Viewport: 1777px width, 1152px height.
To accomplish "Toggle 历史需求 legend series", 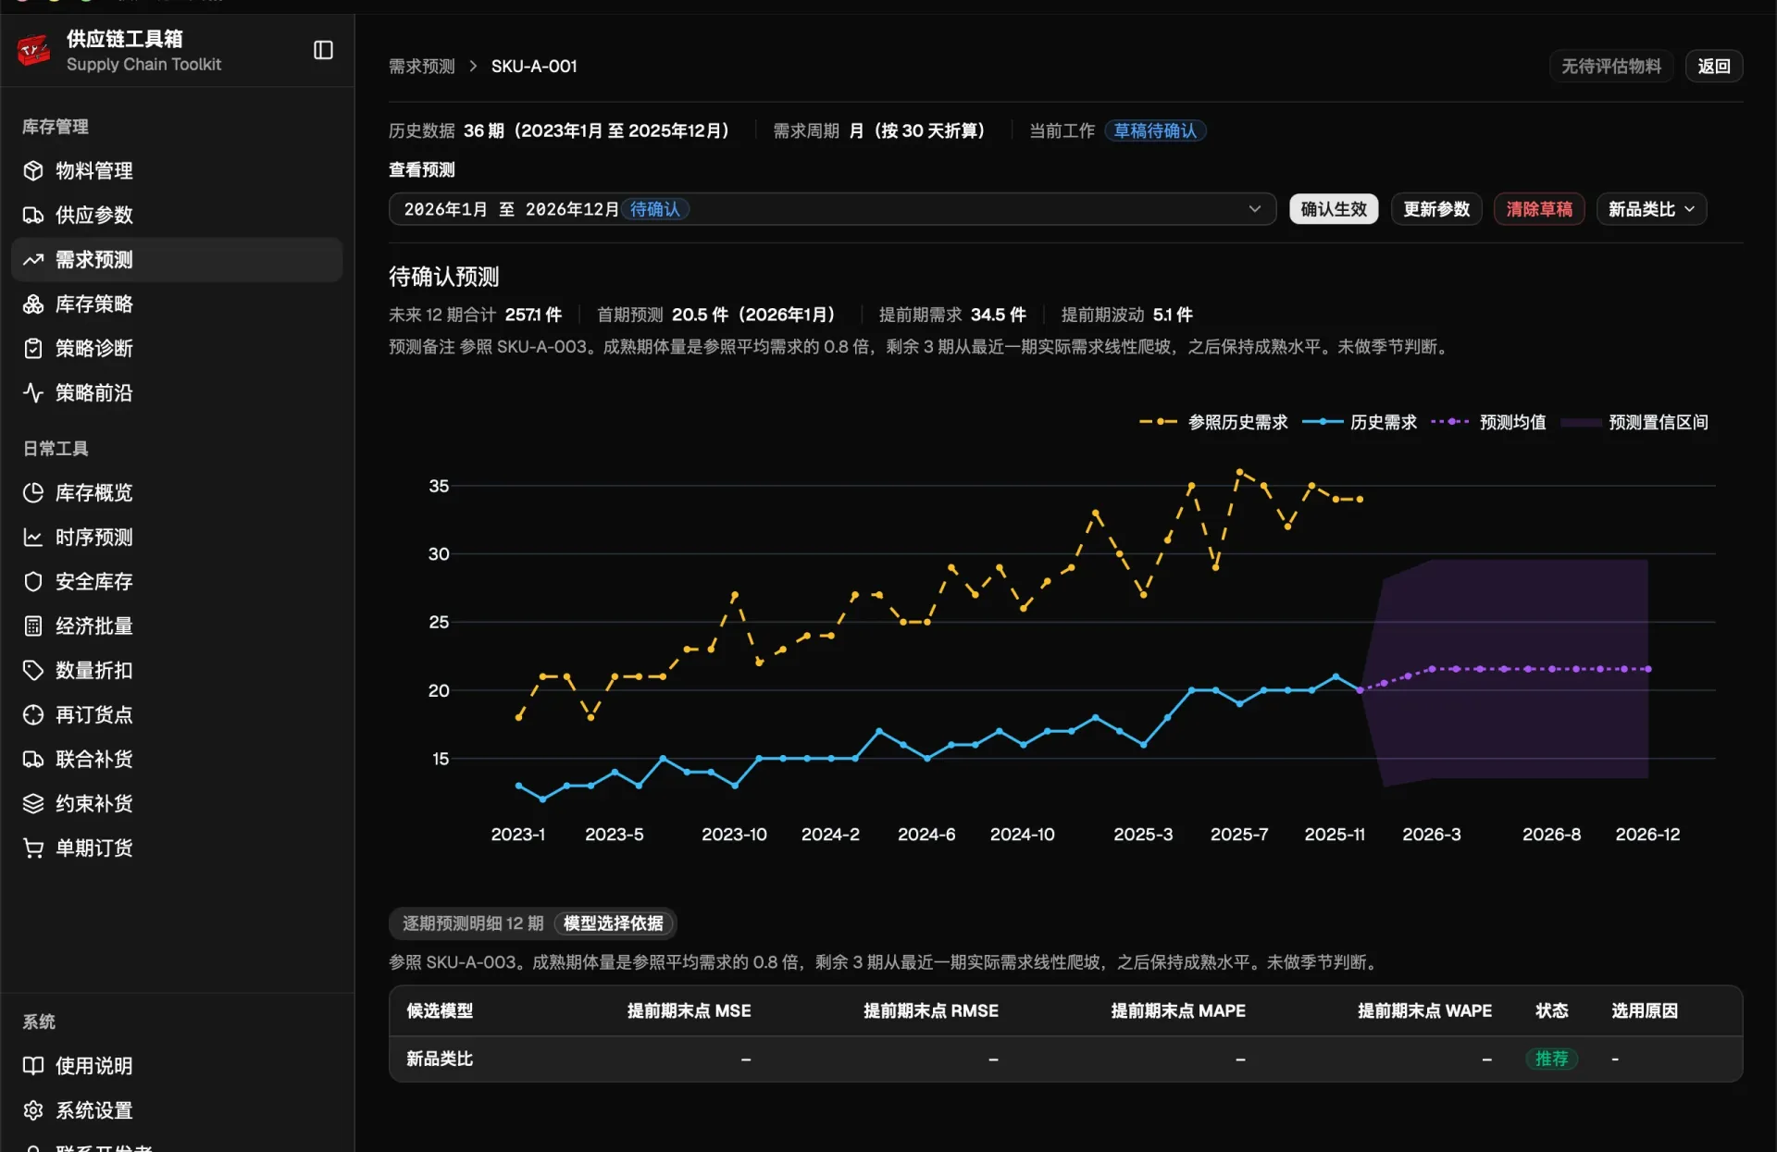I will click(1360, 422).
